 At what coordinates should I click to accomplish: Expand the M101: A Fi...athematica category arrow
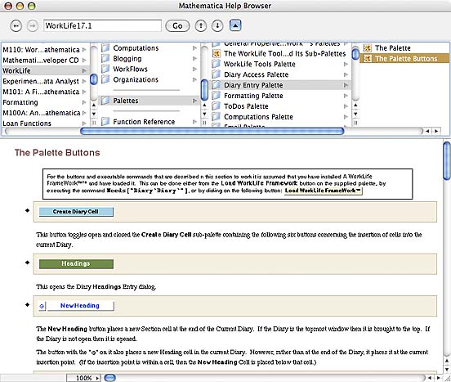84,92
